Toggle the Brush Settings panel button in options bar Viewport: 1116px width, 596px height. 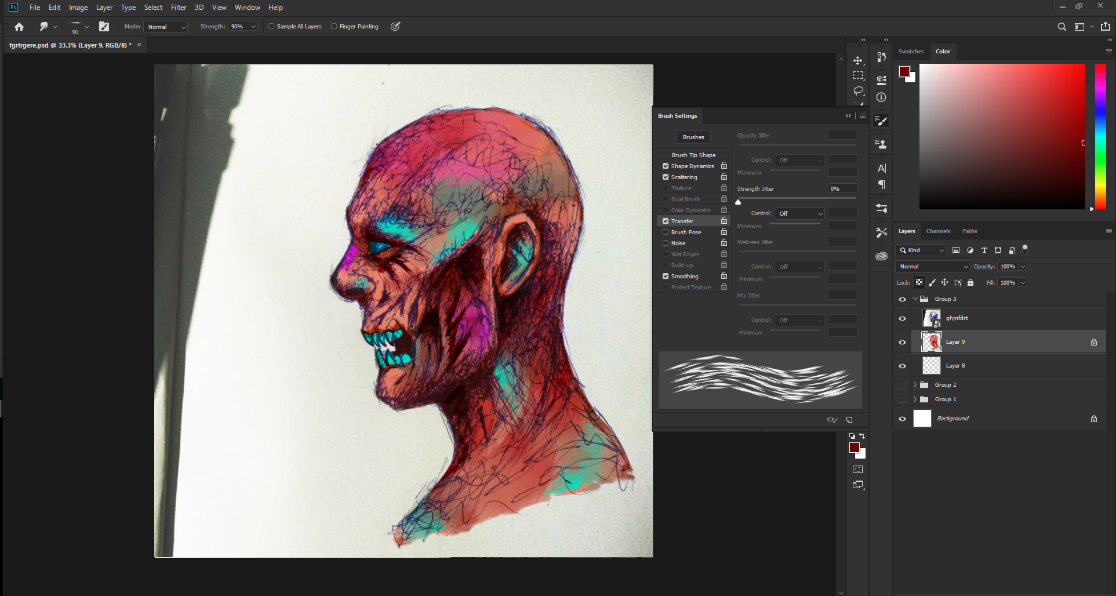tap(104, 27)
